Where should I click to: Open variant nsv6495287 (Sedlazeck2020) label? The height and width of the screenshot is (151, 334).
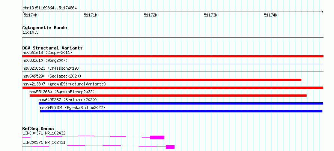(x=68, y=100)
